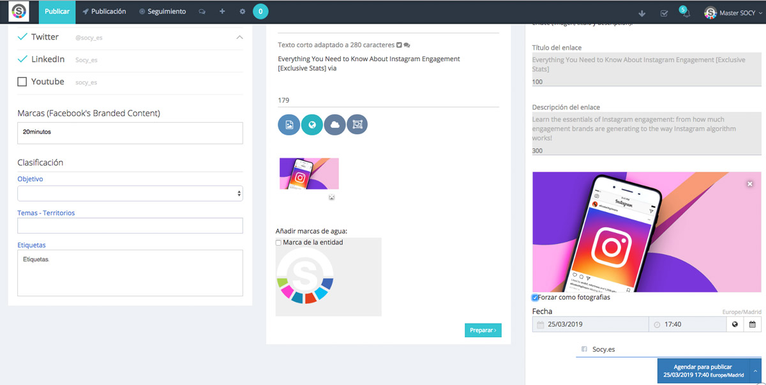Close the large Instagram link preview image
766x385 pixels.
750,184
